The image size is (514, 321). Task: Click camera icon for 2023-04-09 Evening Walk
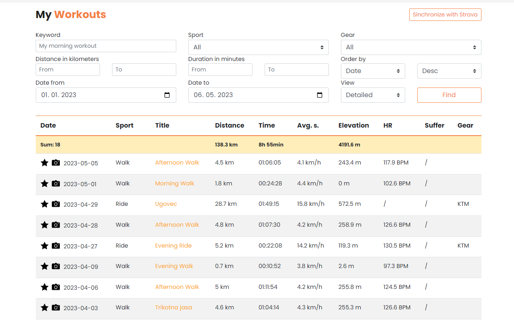click(x=56, y=266)
